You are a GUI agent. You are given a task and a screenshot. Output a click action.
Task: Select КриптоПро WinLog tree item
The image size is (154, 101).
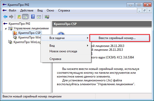tap(27, 42)
